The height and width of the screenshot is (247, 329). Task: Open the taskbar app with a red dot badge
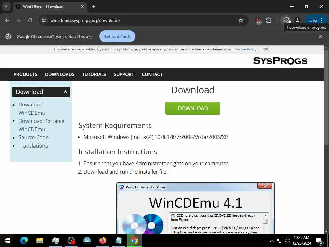click(x=71, y=241)
